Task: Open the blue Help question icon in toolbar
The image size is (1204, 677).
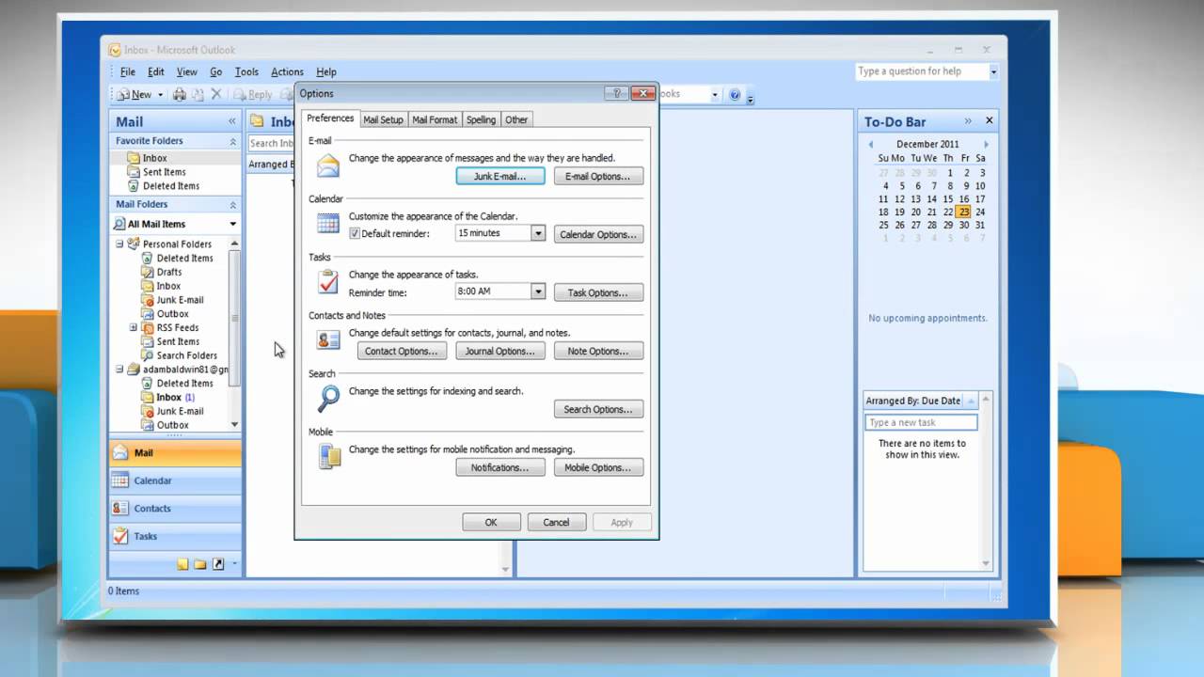Action: point(735,95)
